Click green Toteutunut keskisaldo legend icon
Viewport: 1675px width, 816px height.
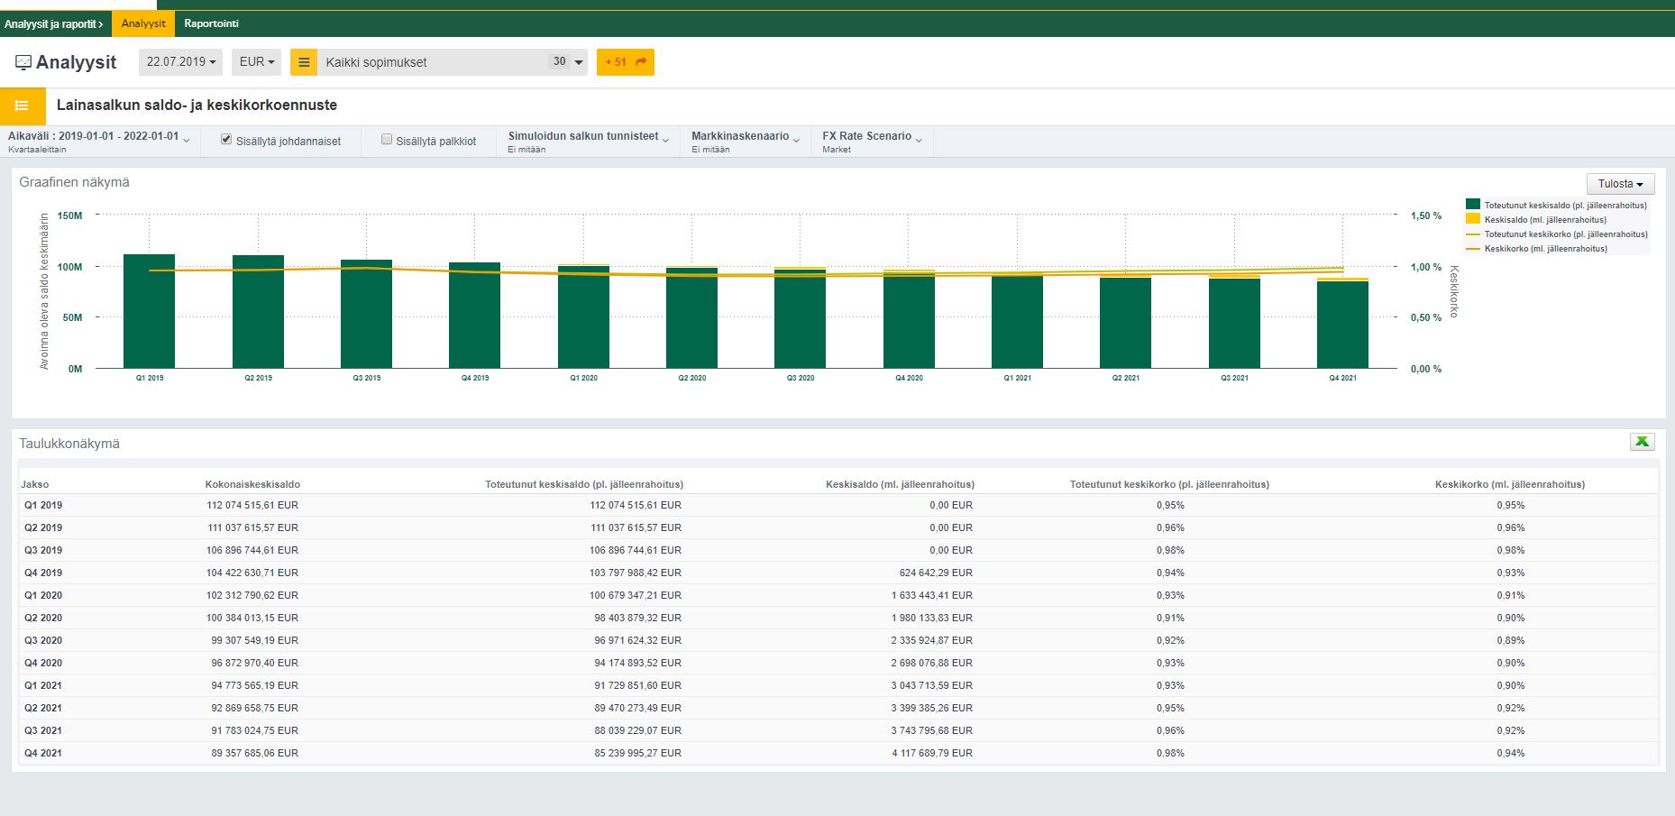coord(1473,205)
